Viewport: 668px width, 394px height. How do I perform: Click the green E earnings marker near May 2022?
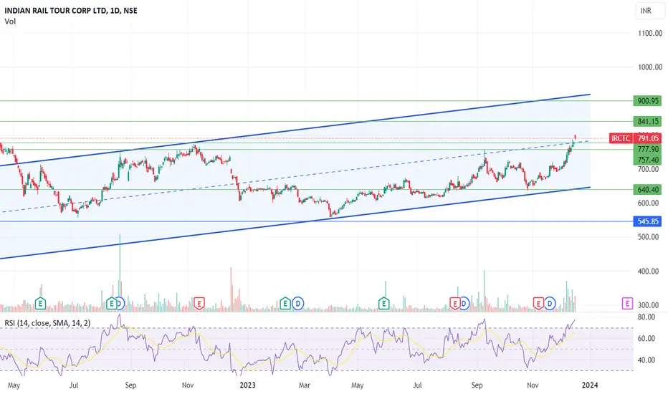40,303
